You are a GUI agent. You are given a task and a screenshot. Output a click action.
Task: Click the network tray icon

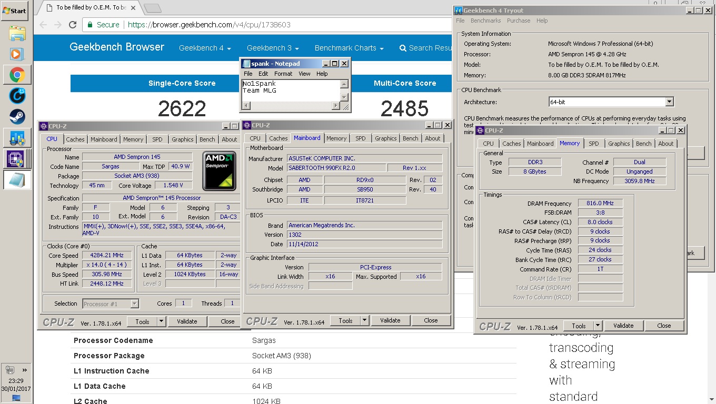point(9,370)
